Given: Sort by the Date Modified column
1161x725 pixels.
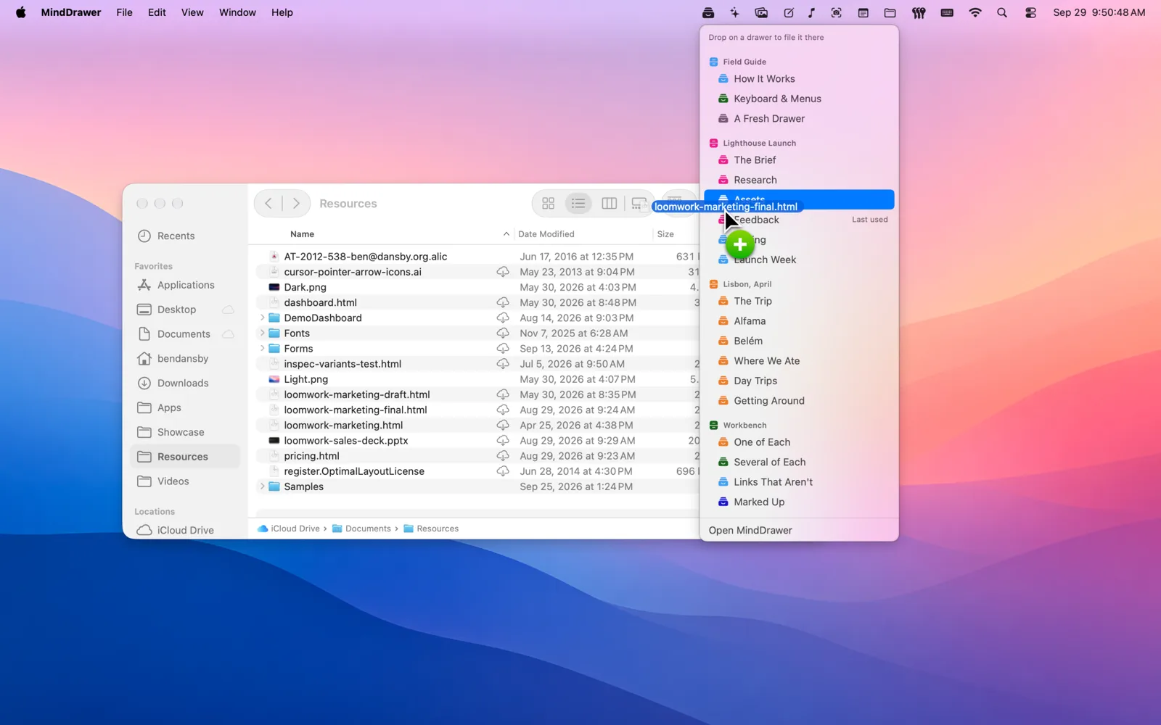Looking at the screenshot, I should (x=546, y=234).
